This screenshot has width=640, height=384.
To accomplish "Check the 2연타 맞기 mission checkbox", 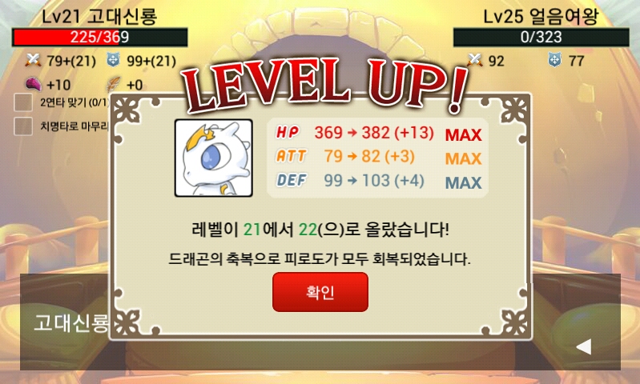I will [x=23, y=102].
